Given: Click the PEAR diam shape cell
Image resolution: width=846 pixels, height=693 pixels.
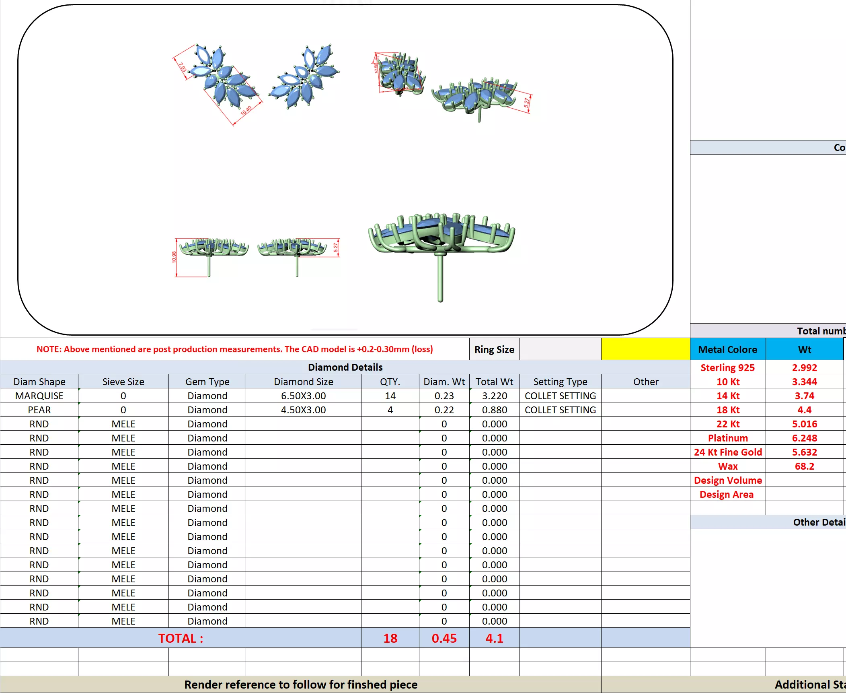Looking at the screenshot, I should [39, 410].
